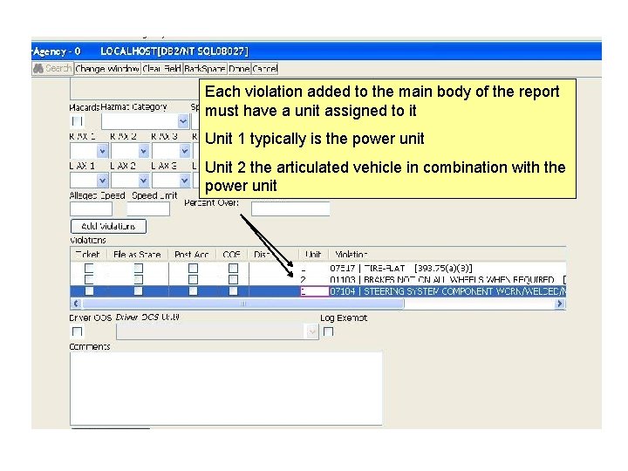Open the R AX 3 dropdown

pos(185,151)
